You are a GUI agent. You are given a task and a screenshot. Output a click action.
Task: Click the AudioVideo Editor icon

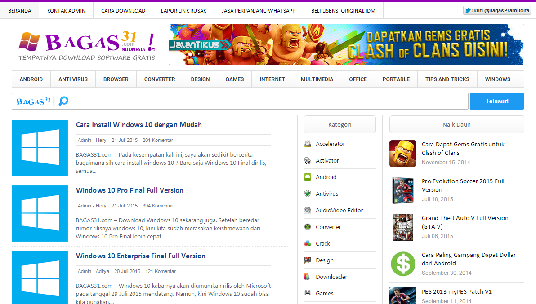click(x=308, y=210)
